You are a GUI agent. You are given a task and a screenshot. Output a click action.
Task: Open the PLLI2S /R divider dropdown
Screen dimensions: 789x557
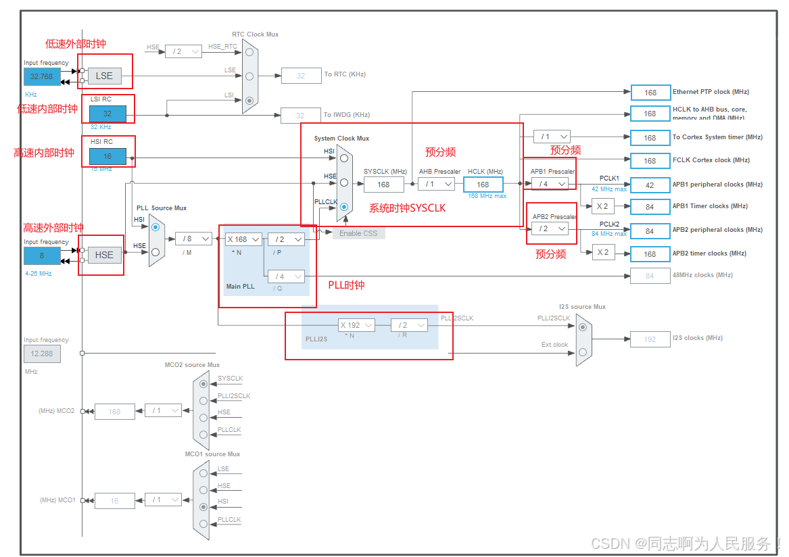[x=410, y=325]
